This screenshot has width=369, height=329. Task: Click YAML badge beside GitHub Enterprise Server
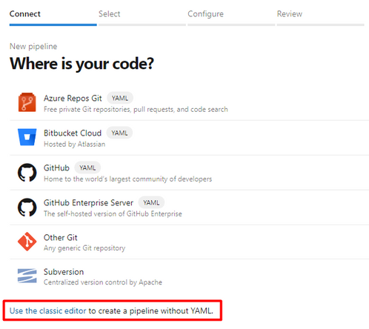pos(151,202)
